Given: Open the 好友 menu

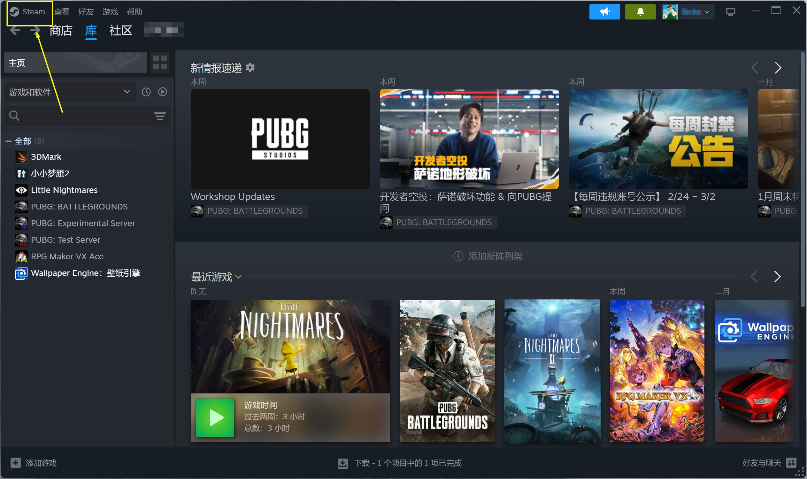Looking at the screenshot, I should (86, 11).
